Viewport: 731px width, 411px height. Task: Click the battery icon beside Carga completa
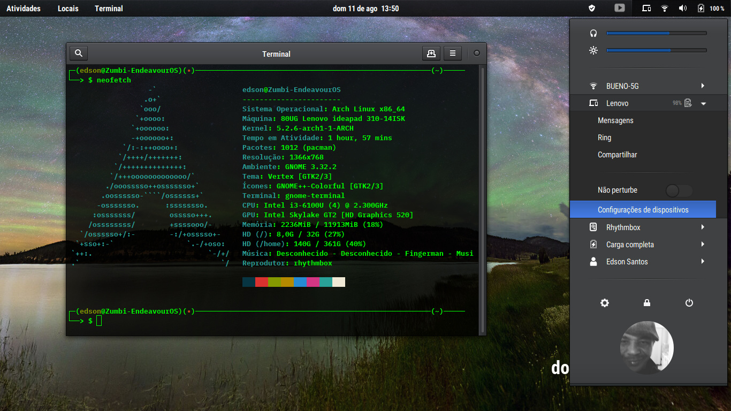pos(593,245)
